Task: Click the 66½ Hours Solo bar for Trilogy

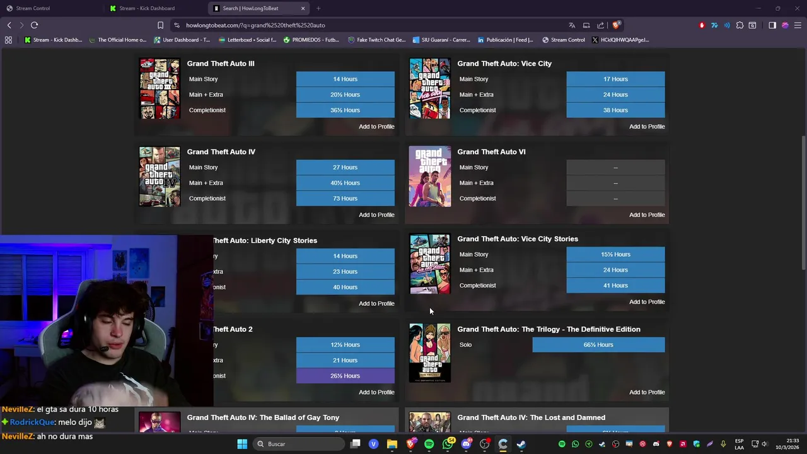Action: (x=598, y=345)
